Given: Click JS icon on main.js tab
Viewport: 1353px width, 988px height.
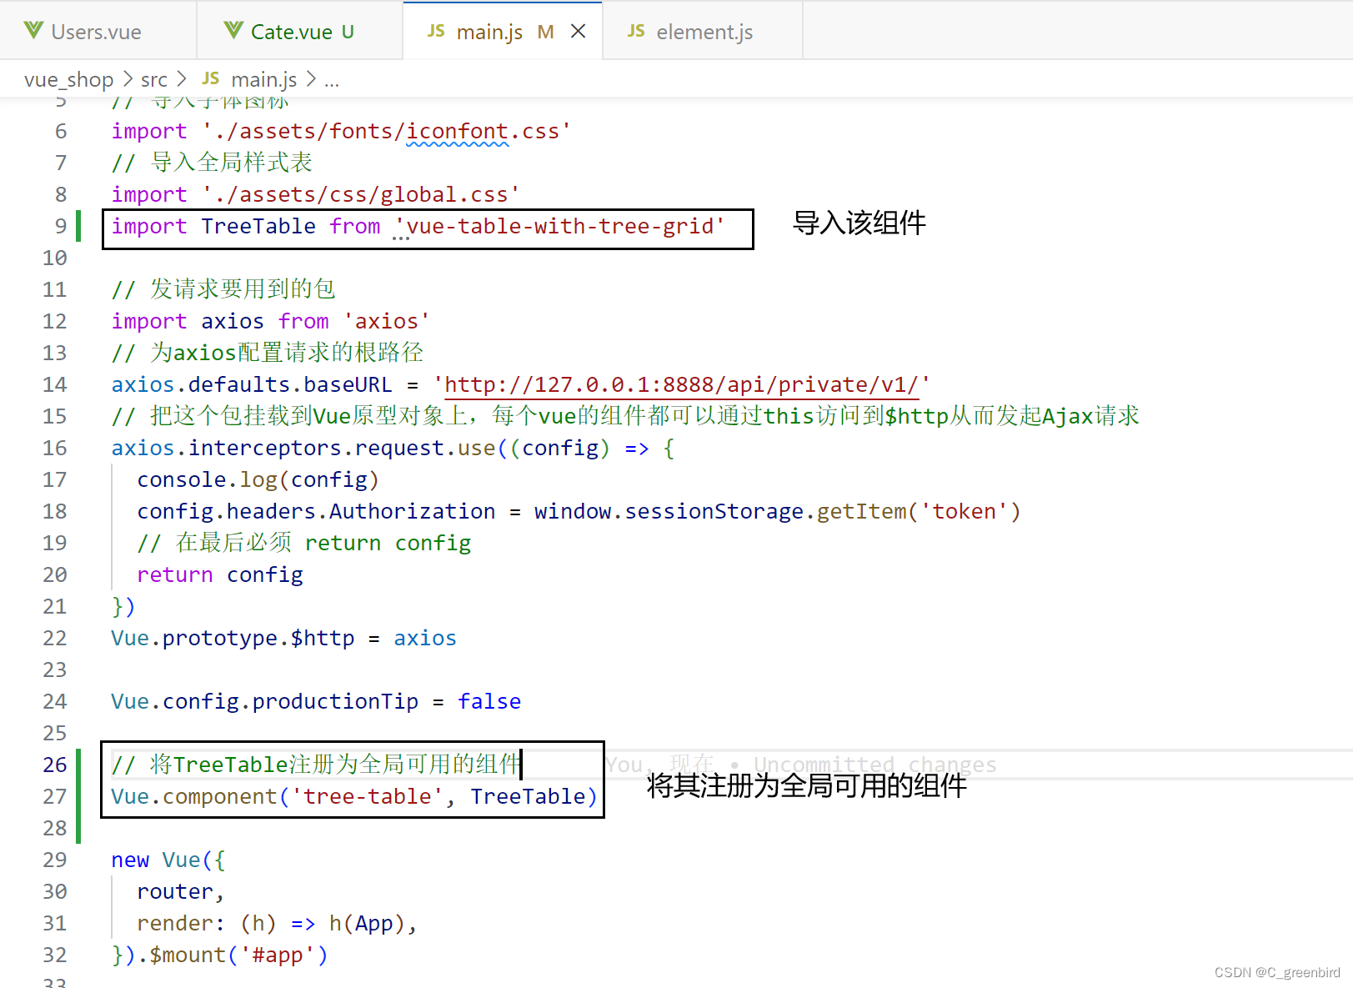Looking at the screenshot, I should pyautogui.click(x=436, y=31).
